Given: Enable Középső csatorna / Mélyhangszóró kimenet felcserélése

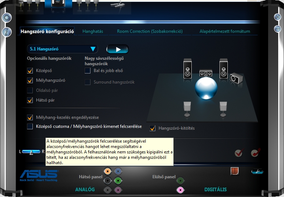Looking at the screenshot, I should 30,126.
